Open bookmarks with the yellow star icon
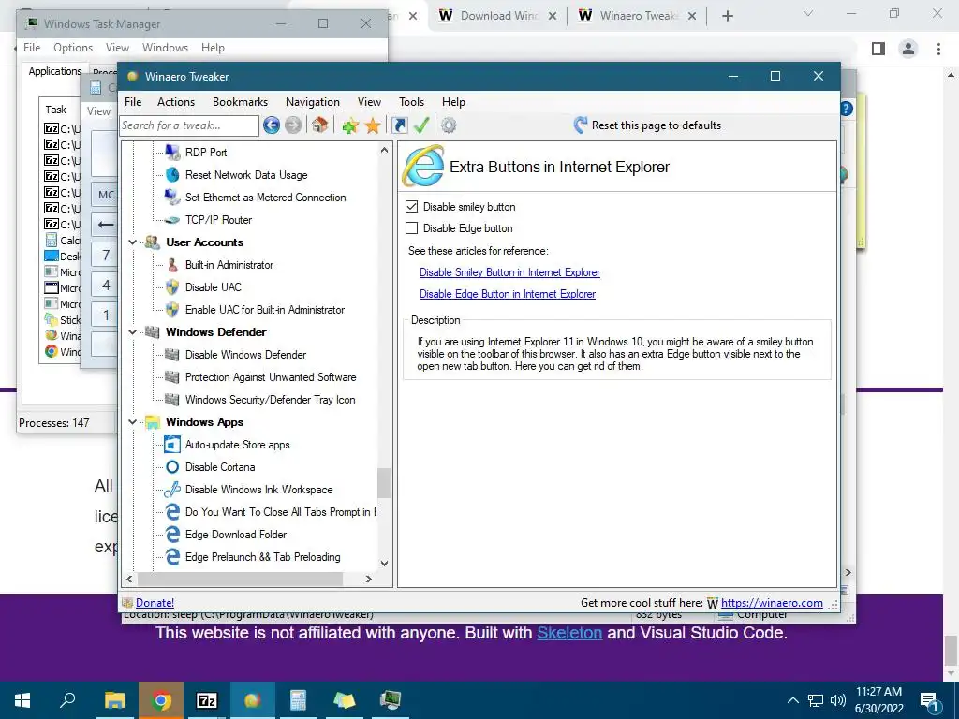959x719 pixels. coord(373,125)
